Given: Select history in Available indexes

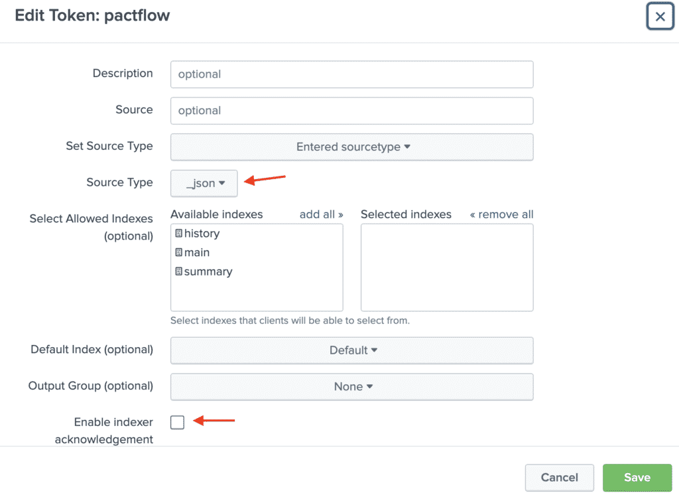Looking at the screenshot, I should [202, 234].
